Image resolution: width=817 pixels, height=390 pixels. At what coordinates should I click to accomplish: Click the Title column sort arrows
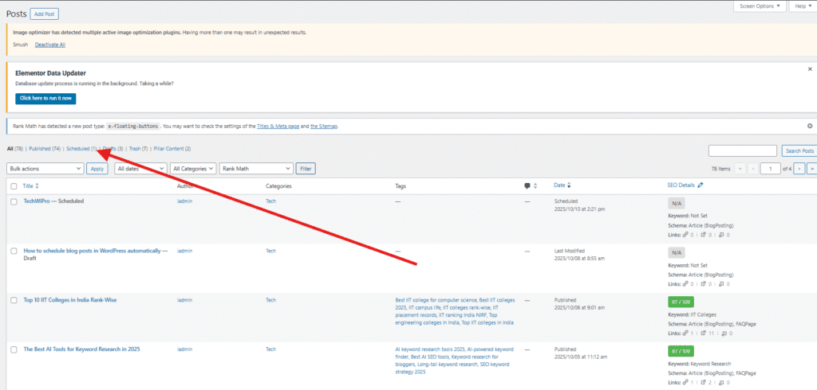click(39, 185)
